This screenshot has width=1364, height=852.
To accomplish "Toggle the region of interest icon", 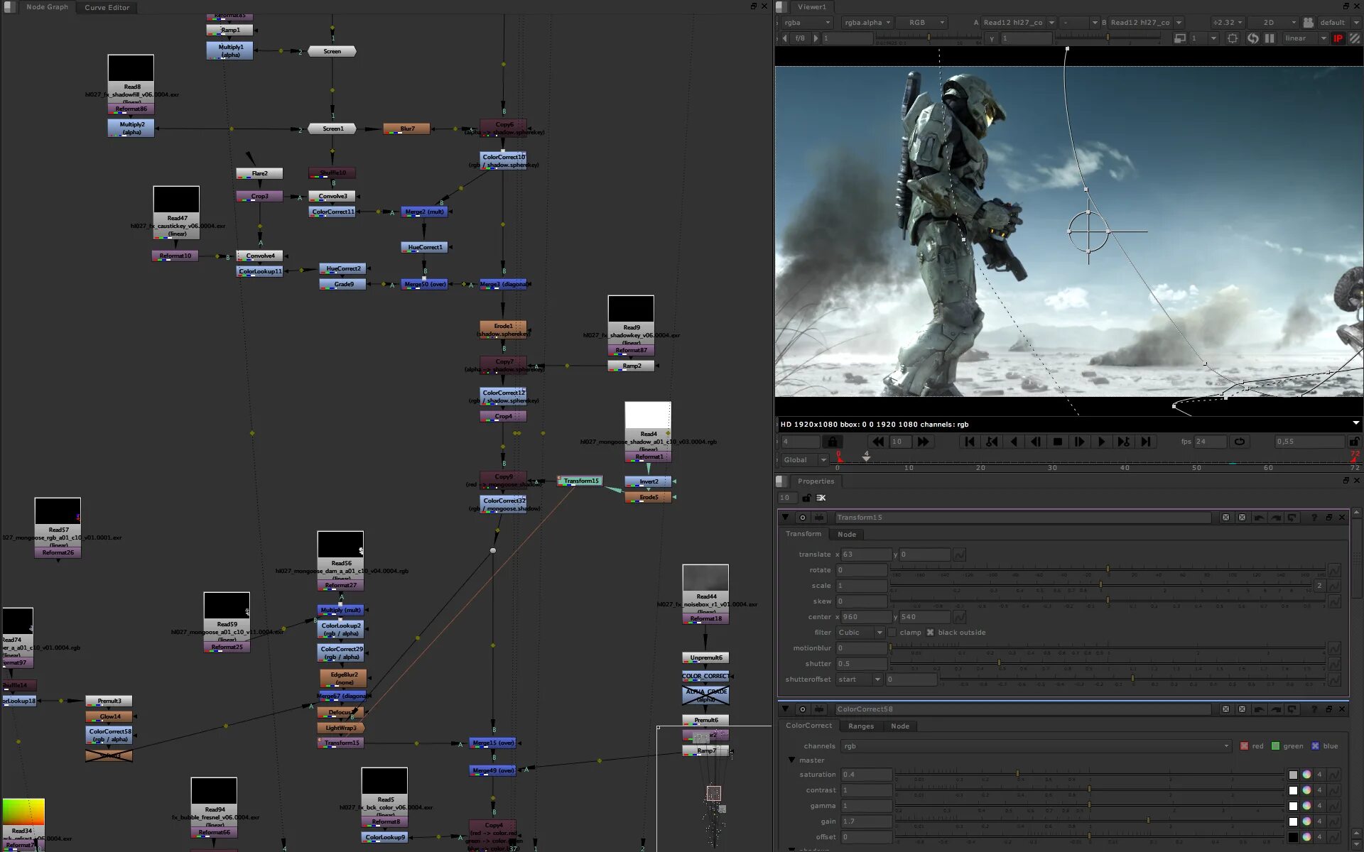I will 1233,38.
